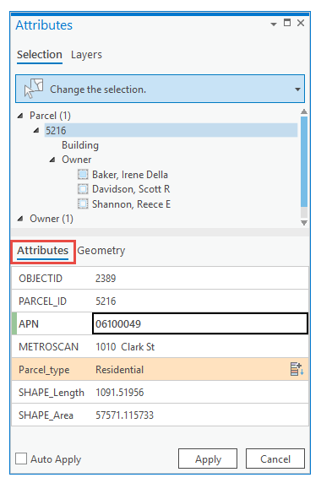This screenshot has width=321, height=483.
Task: Collapse the 5216 parcel node
Action: (36, 130)
